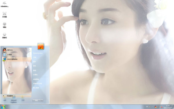Screen dimensions: 174x109
Task: Click the Shut down button
Action: 37,101
